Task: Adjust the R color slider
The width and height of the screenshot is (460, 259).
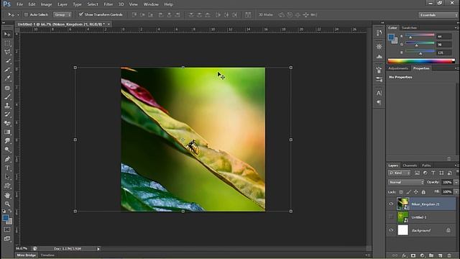Action: [410, 37]
